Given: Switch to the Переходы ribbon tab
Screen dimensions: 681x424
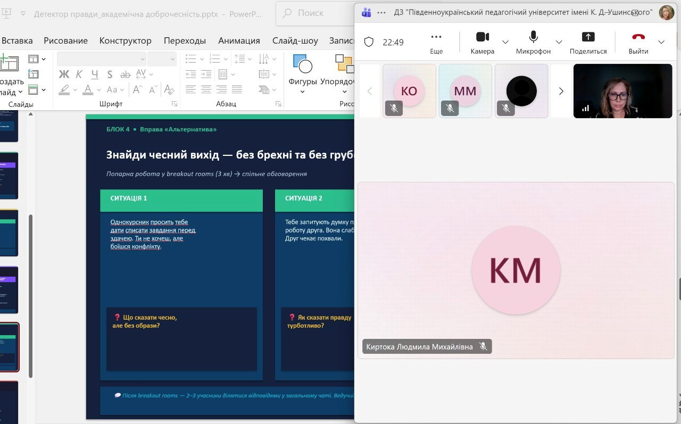Looking at the screenshot, I should pyautogui.click(x=185, y=40).
